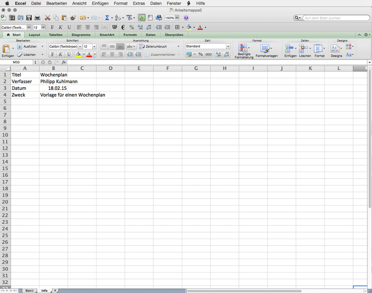Click the Format Painter brush icon

click(73, 18)
